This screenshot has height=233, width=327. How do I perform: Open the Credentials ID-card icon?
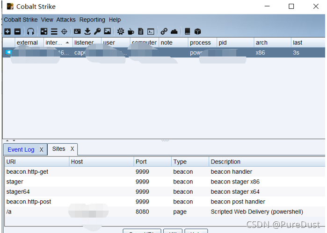coord(77,31)
